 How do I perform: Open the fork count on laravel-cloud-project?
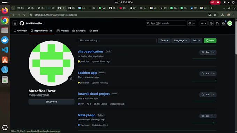pyautogui.click(x=89, y=104)
